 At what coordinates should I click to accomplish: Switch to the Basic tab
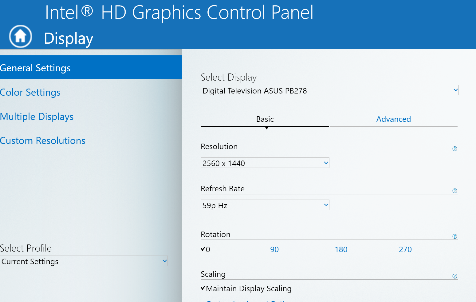[265, 119]
